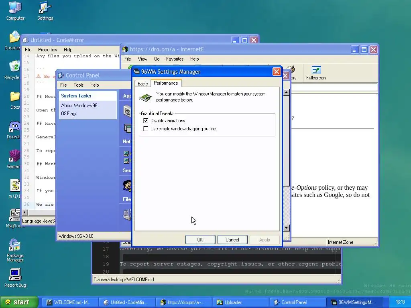Click the C:/user/desktop/WELCOME.md path text

click(124, 280)
